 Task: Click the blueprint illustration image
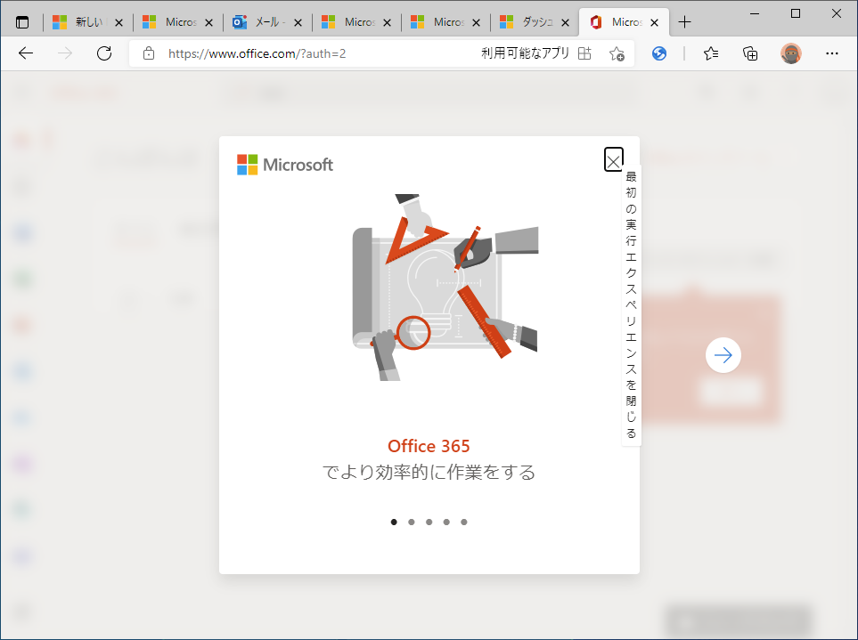point(445,288)
